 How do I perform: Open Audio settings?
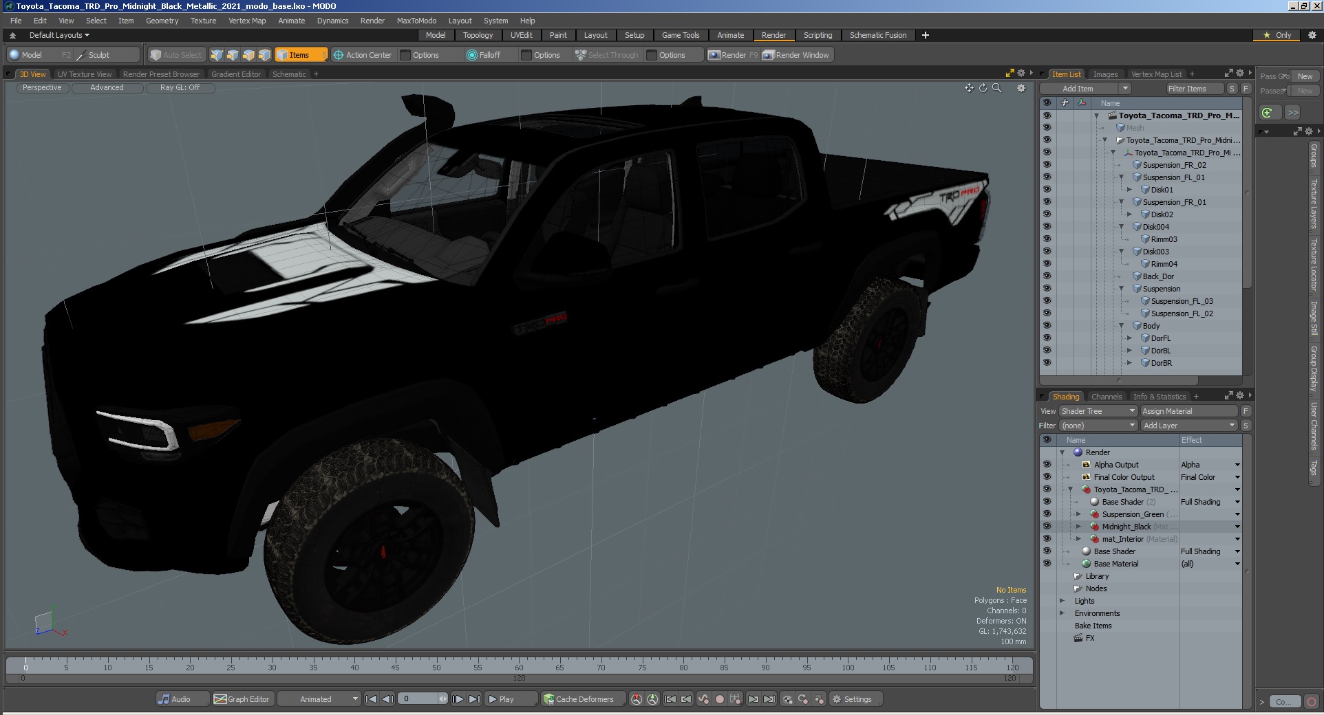coord(182,699)
